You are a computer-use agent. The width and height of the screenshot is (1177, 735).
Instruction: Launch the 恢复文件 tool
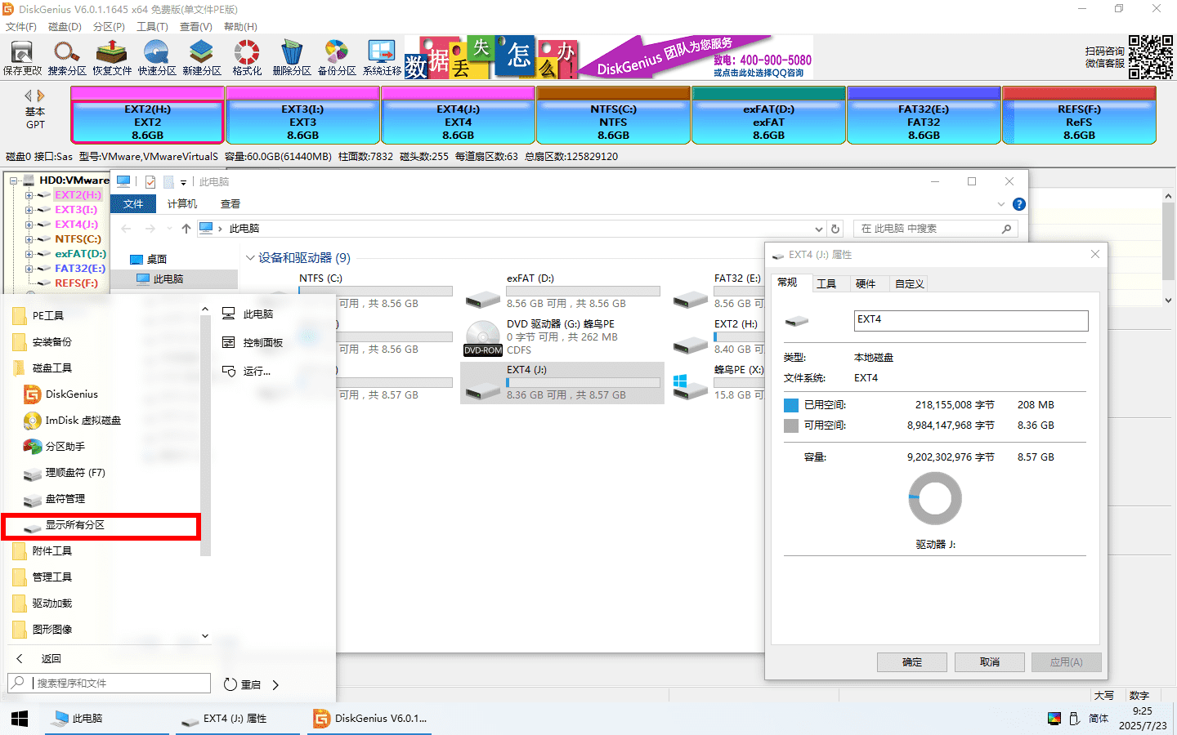tap(112, 58)
